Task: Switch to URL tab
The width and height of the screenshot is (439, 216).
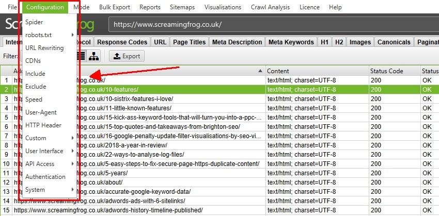Action: coord(160,42)
